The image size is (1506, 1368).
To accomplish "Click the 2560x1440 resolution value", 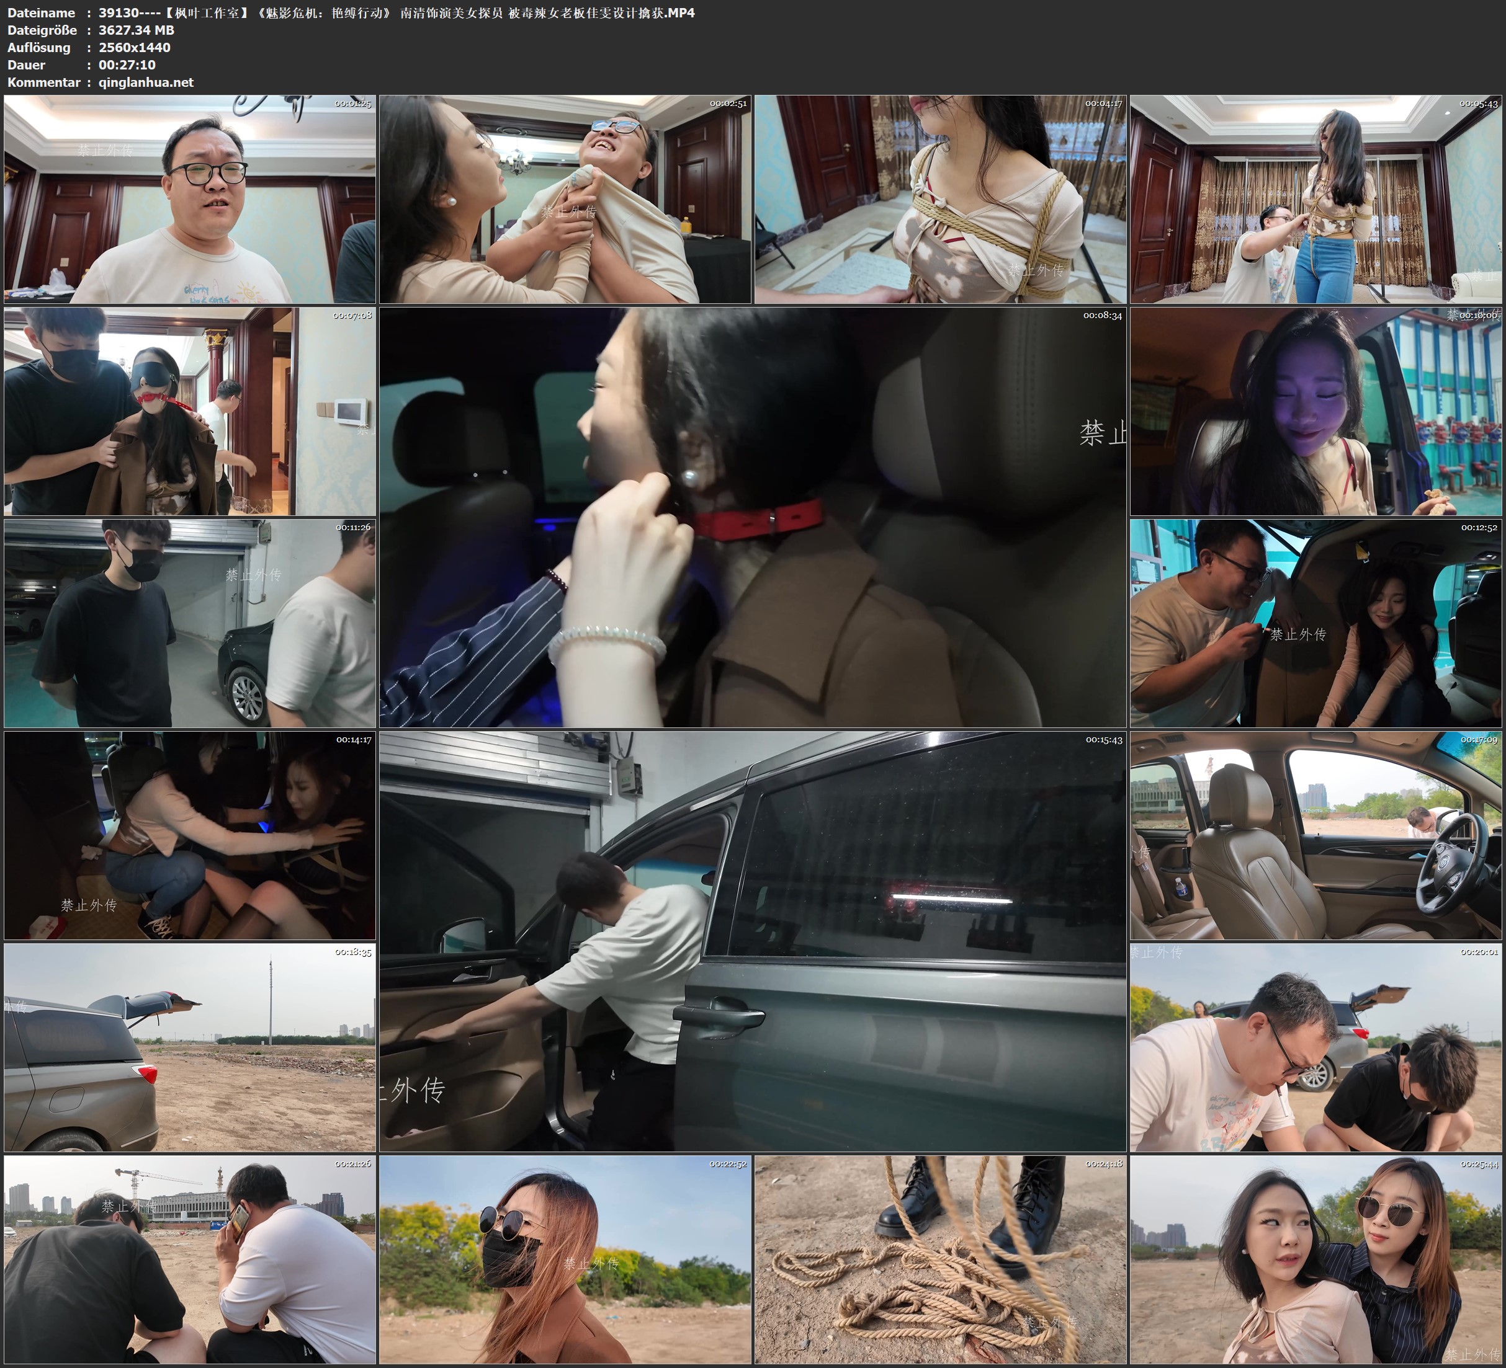I will 135,47.
